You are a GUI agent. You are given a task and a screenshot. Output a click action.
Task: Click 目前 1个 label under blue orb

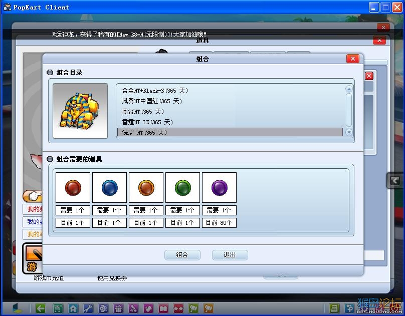tap(109, 223)
